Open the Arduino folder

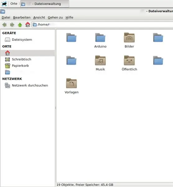[x=100, y=40]
